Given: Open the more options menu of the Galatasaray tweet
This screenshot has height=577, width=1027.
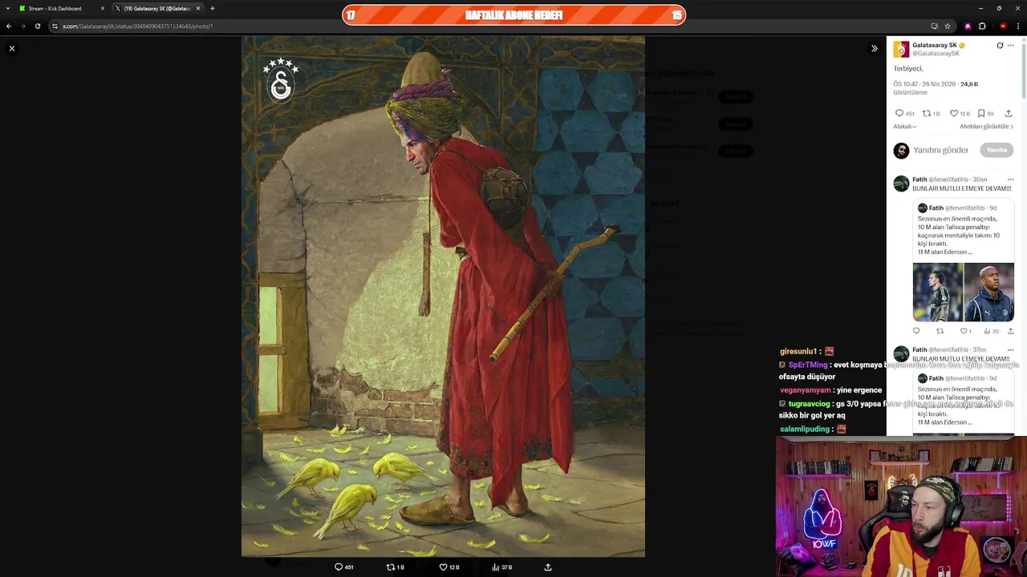Looking at the screenshot, I should click(x=1010, y=46).
